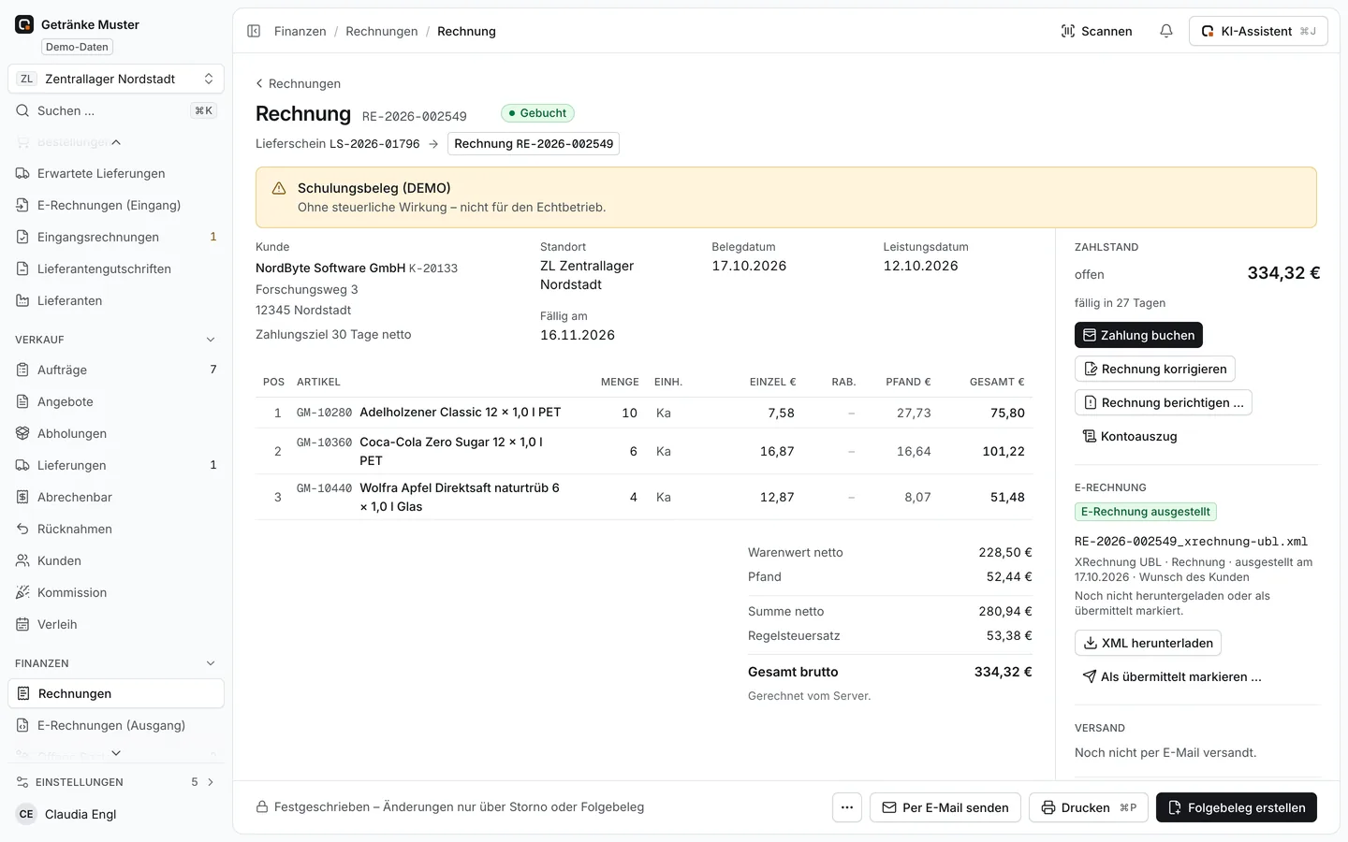
Task: Toggle the sidebar panel icon
Action: pyautogui.click(x=254, y=31)
